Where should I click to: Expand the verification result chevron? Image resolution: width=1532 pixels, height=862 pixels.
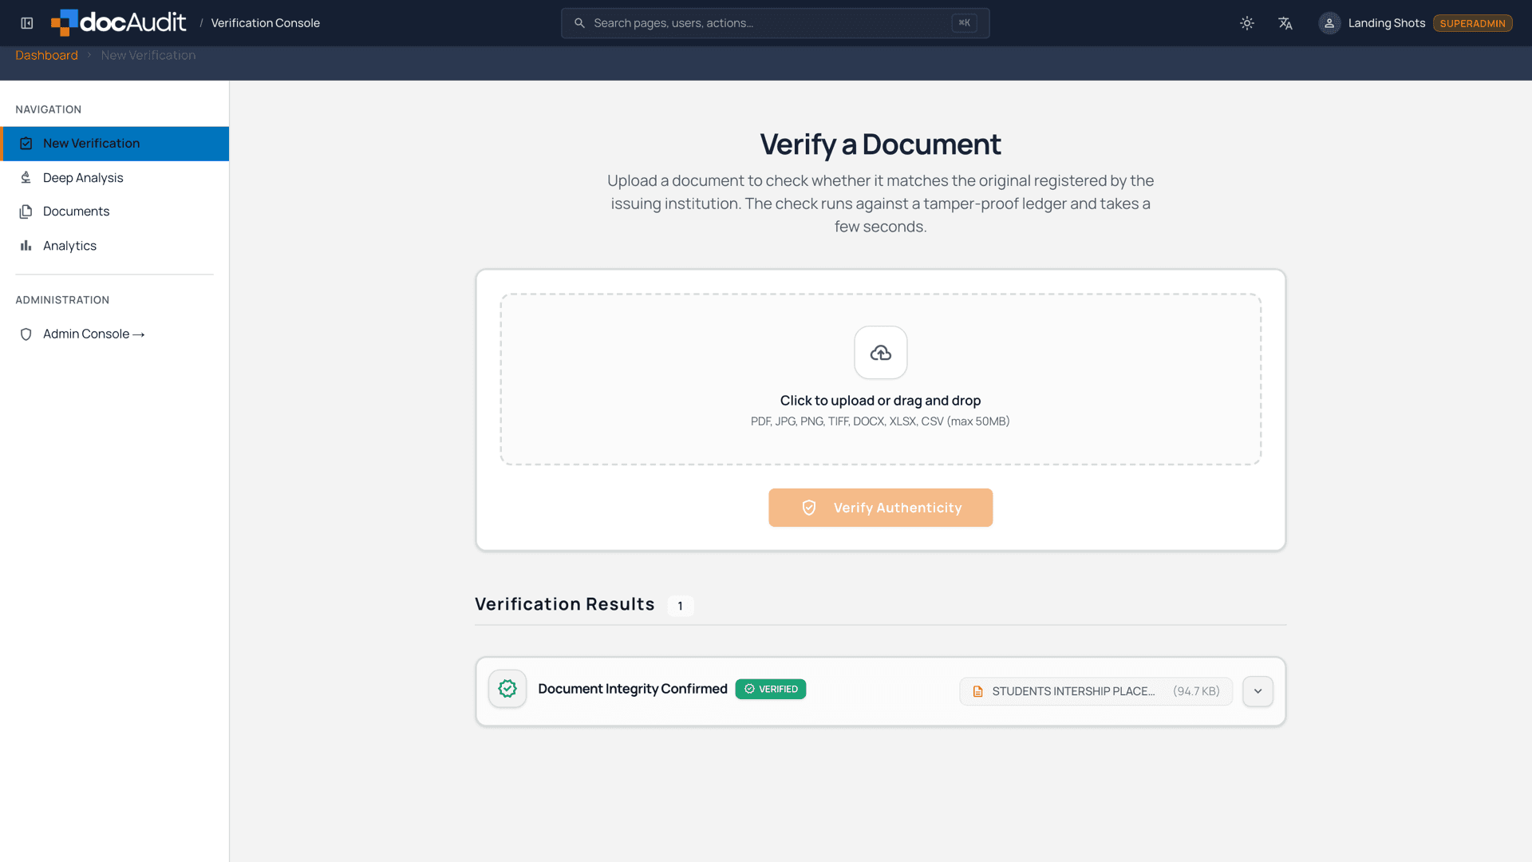pos(1258,691)
